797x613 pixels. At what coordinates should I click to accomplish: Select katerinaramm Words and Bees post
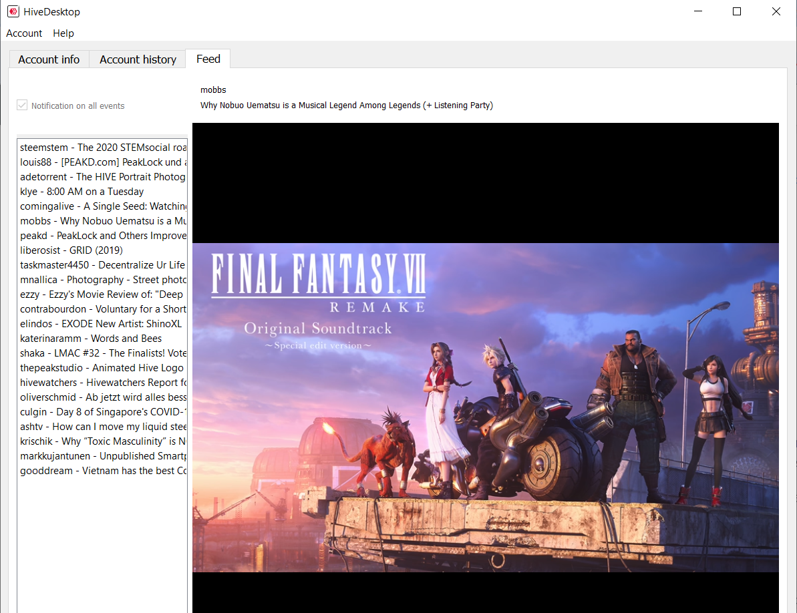[x=103, y=339]
